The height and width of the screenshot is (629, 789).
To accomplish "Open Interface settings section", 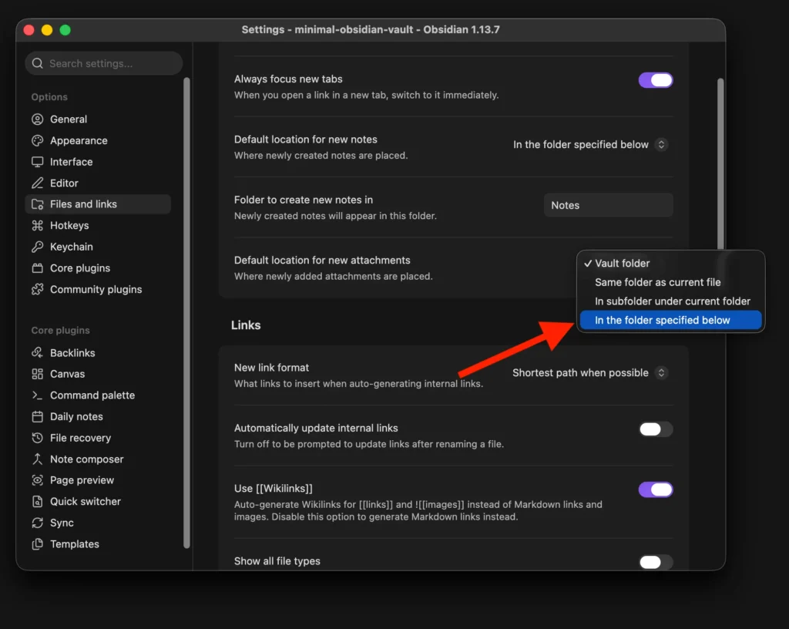I will click(x=98, y=162).
